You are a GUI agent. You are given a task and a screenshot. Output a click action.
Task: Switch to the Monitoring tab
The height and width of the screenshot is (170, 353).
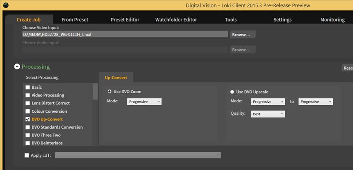(332, 19)
